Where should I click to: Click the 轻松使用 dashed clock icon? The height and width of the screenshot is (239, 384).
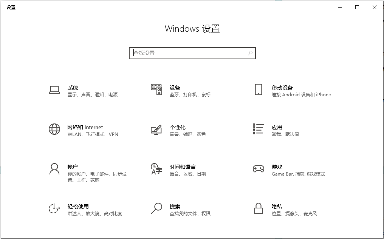tap(54, 208)
